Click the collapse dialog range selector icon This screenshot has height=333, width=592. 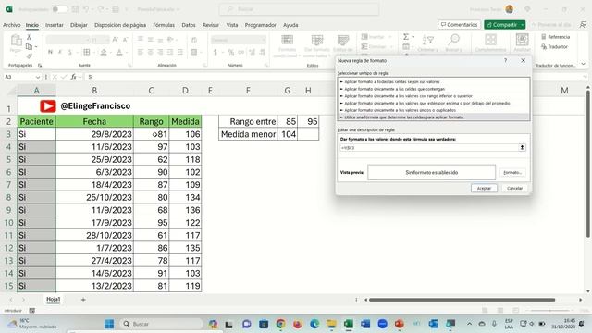[x=522, y=148]
